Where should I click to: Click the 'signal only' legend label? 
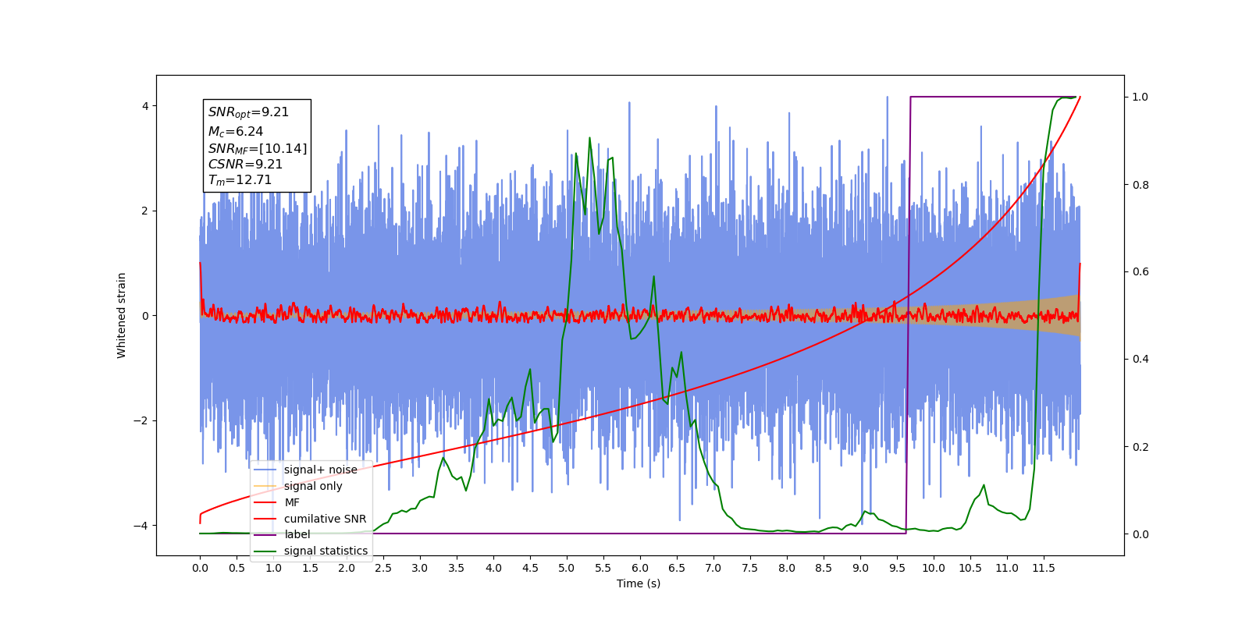point(313,486)
